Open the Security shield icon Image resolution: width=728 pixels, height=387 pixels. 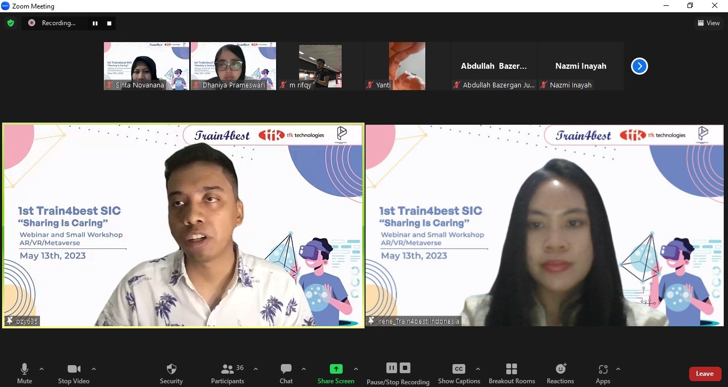tap(171, 369)
